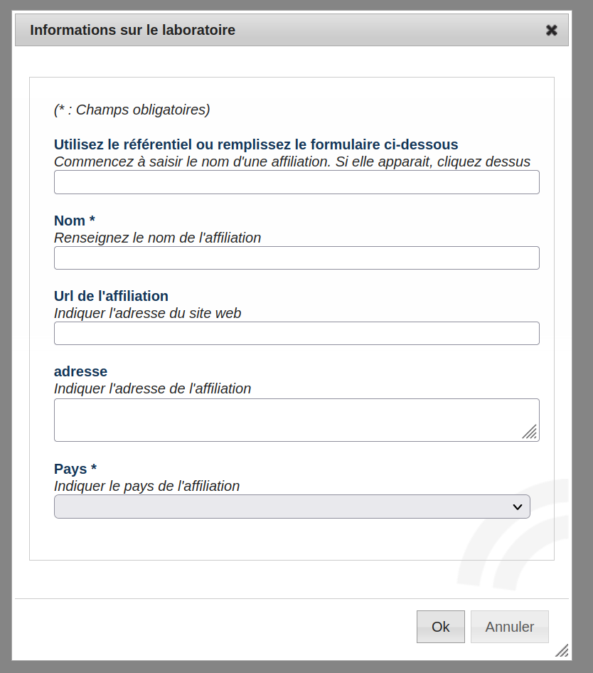593x673 pixels.
Task: Click the dialog title Informations sur le laboratoire
Action: point(132,30)
